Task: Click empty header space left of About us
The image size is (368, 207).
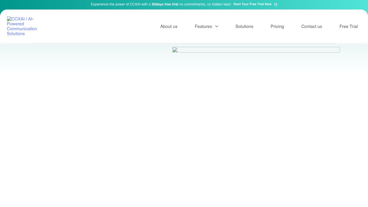Action: tap(98, 26)
